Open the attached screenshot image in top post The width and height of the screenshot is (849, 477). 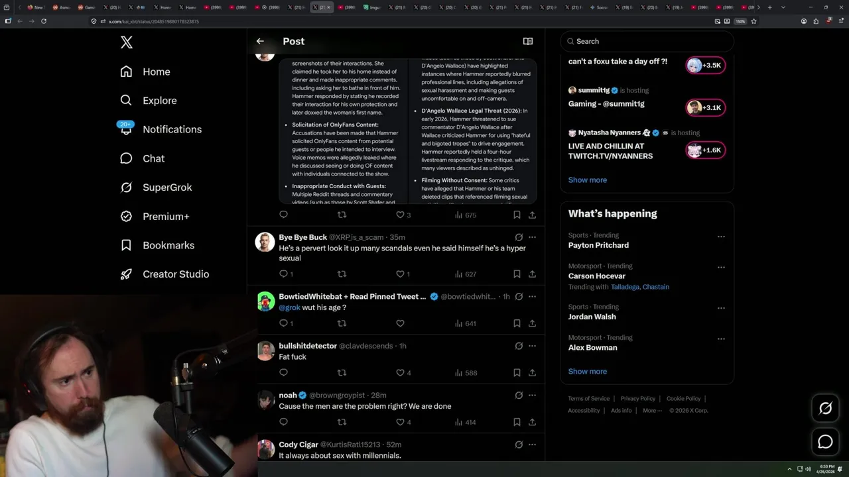pyautogui.click(x=408, y=131)
